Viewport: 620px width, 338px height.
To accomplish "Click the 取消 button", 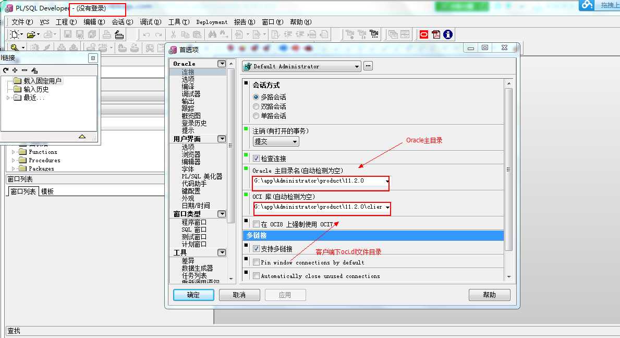I will pos(239,295).
